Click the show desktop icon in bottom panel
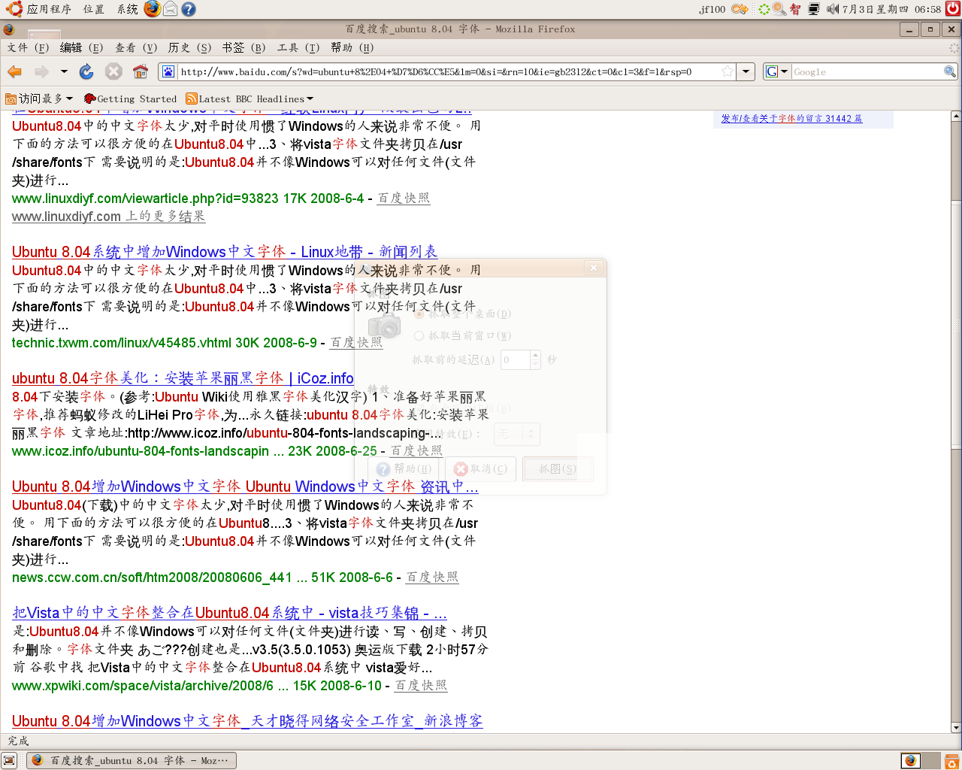The image size is (962, 770). pyautogui.click(x=9, y=760)
